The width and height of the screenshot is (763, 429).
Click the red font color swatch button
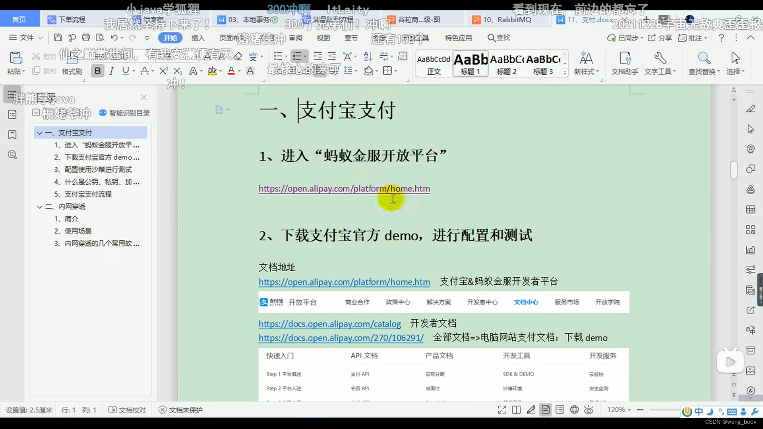(x=231, y=71)
